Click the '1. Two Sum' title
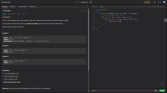 point(7,11)
